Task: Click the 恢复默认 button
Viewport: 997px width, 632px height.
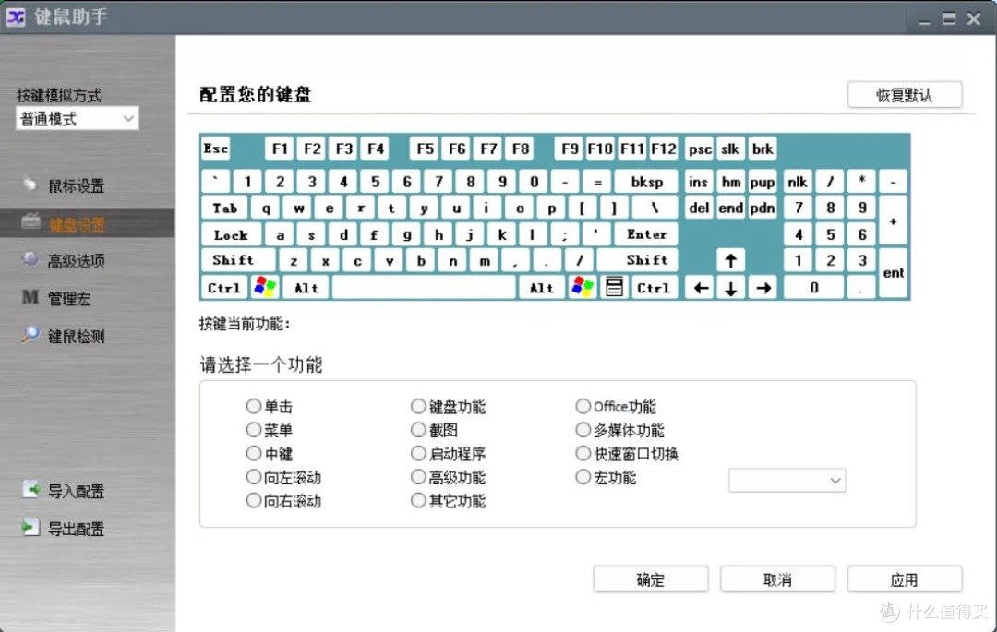Action: (904, 94)
